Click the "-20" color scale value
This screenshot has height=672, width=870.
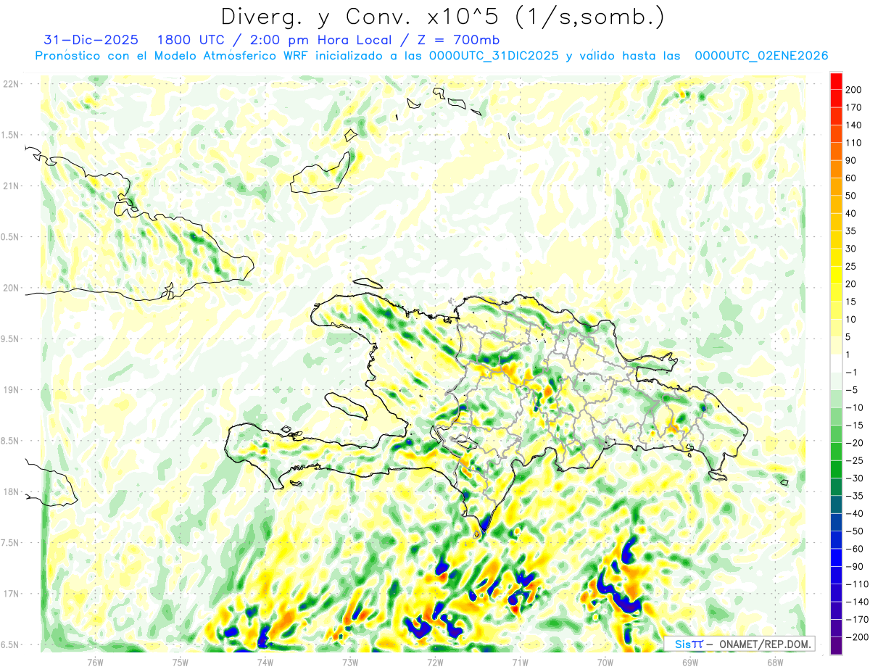tap(853, 443)
